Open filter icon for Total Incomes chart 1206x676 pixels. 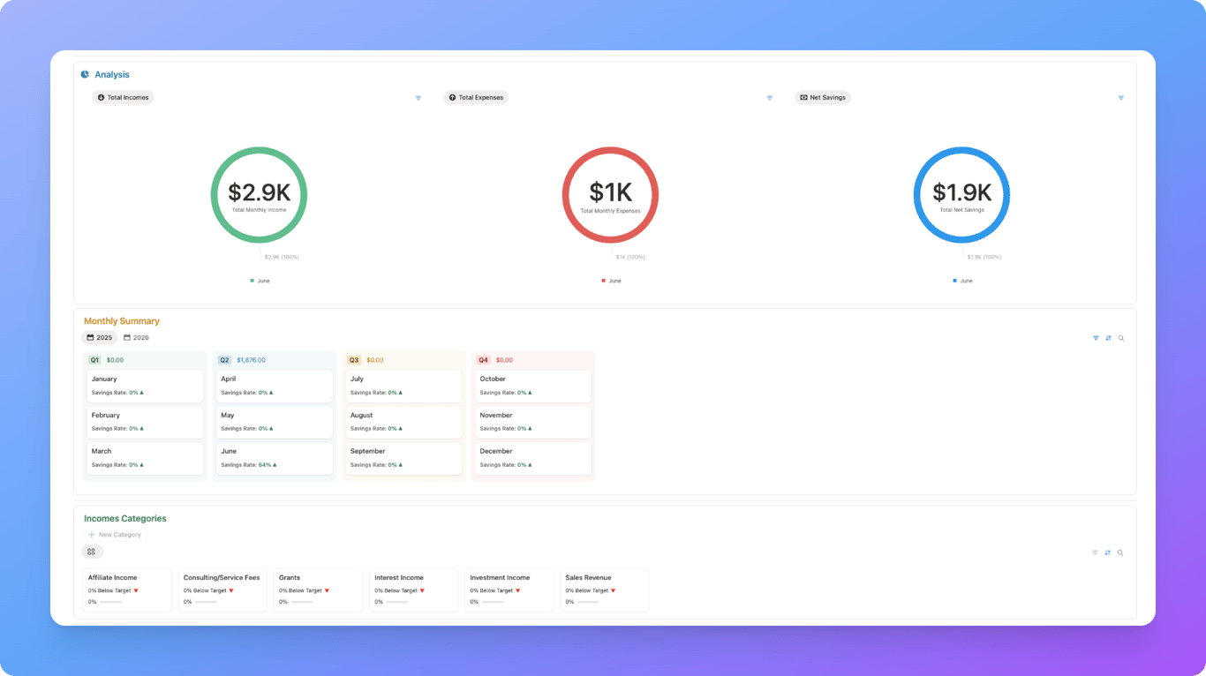[x=418, y=98]
